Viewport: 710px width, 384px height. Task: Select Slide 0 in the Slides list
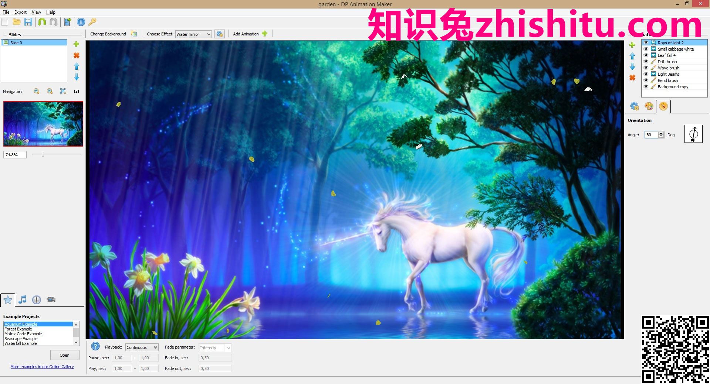35,43
